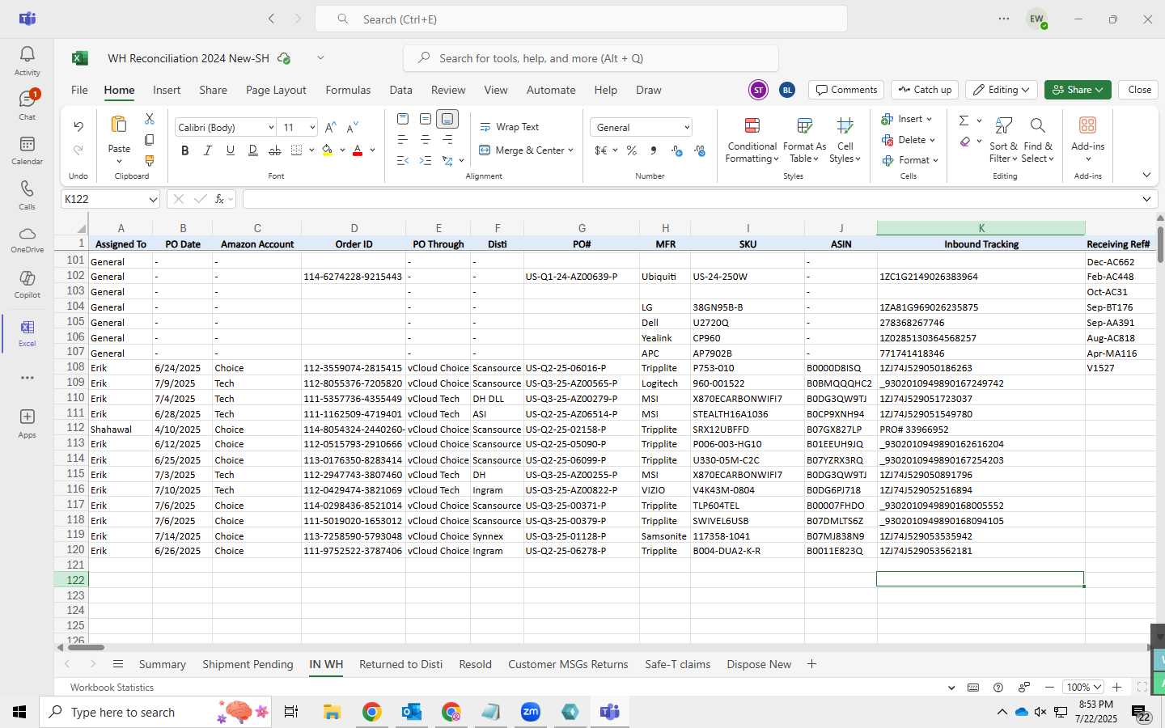Open the font size 11 dropdown
Screen dimensions: 1165x728
(312, 128)
